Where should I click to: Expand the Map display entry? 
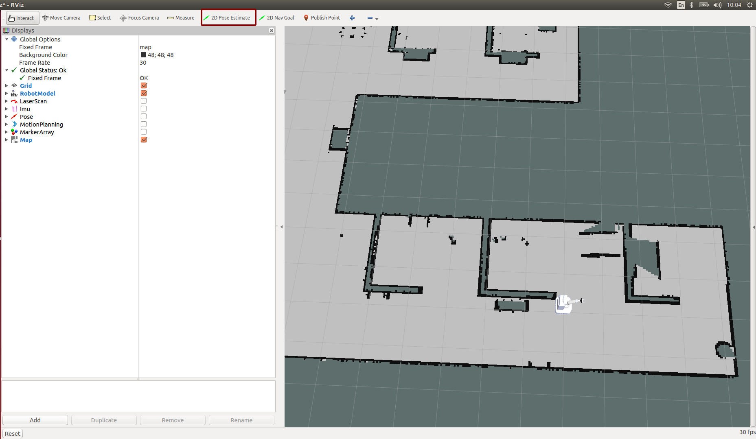point(7,140)
